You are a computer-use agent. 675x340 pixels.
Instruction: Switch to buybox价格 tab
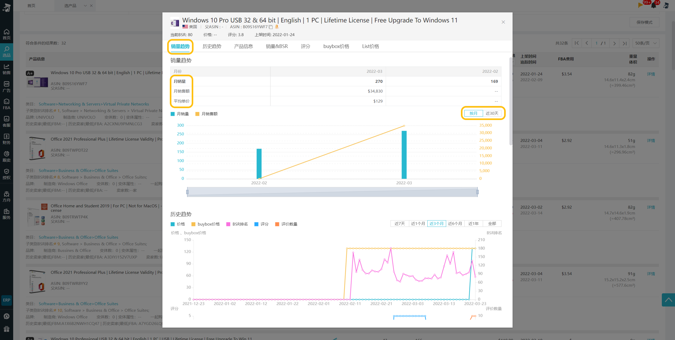tap(336, 46)
